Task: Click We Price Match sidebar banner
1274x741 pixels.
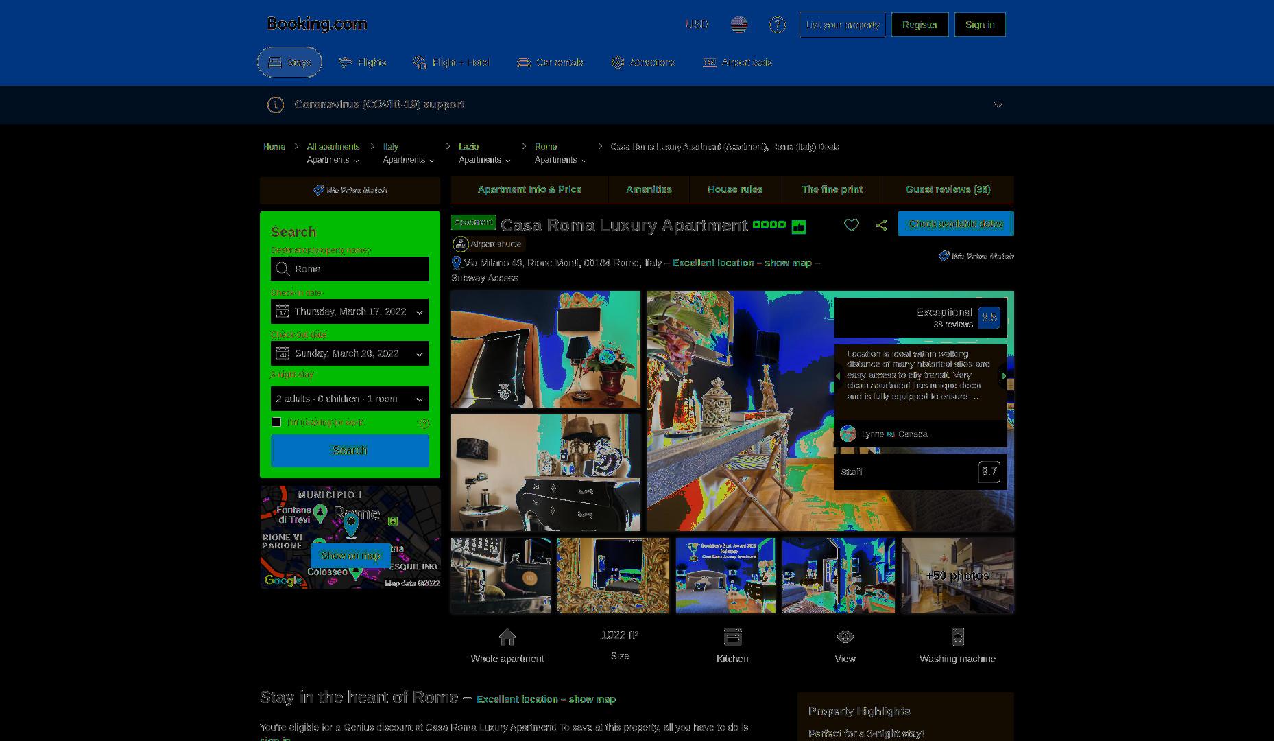Action: click(x=350, y=190)
